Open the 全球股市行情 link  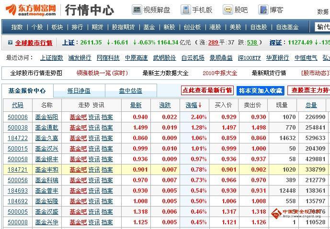[x=34, y=43]
